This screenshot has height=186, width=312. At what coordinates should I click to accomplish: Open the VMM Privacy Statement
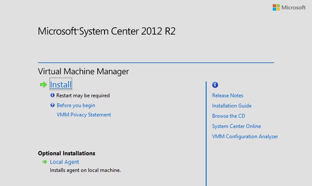[84, 115]
